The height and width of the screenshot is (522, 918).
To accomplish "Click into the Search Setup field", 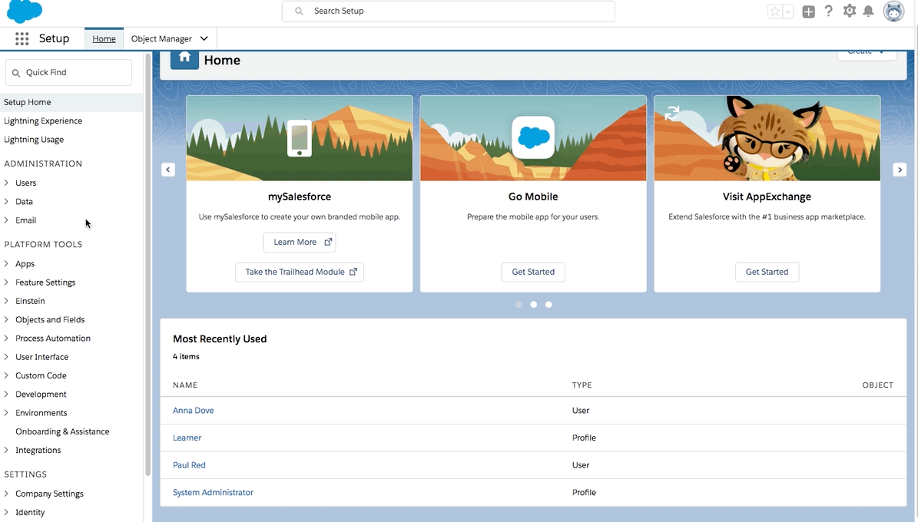I will pyautogui.click(x=449, y=11).
